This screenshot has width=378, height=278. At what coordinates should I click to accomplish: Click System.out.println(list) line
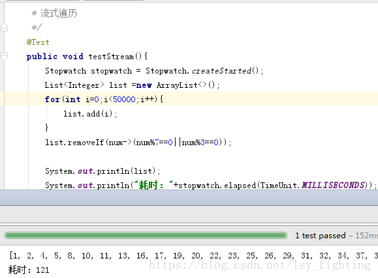pyautogui.click(x=102, y=171)
